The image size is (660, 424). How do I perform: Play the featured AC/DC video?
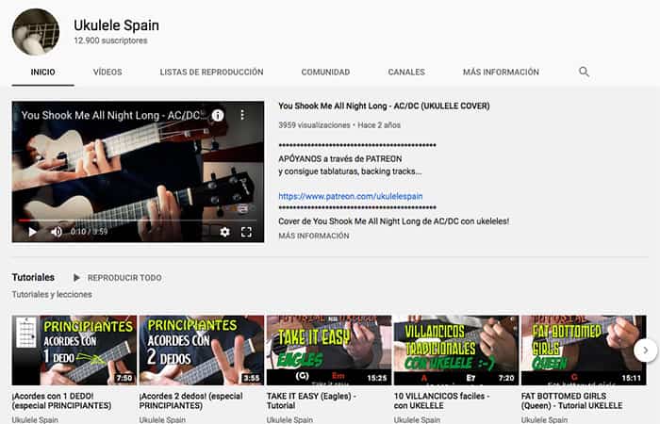[x=32, y=232]
